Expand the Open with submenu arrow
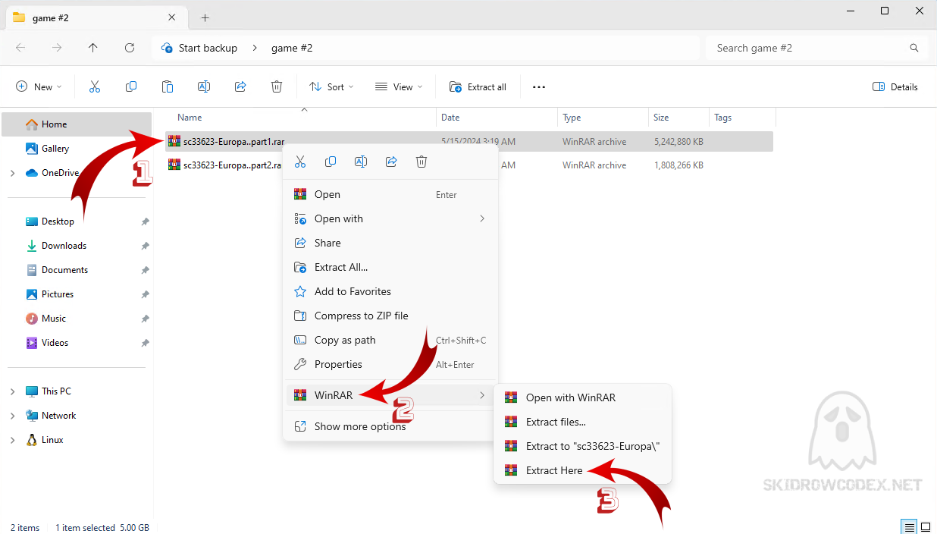 point(482,218)
